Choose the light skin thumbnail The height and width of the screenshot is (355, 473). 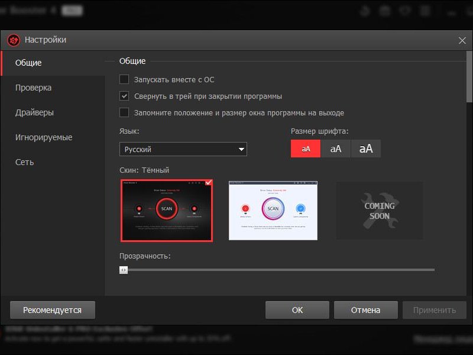point(273,211)
